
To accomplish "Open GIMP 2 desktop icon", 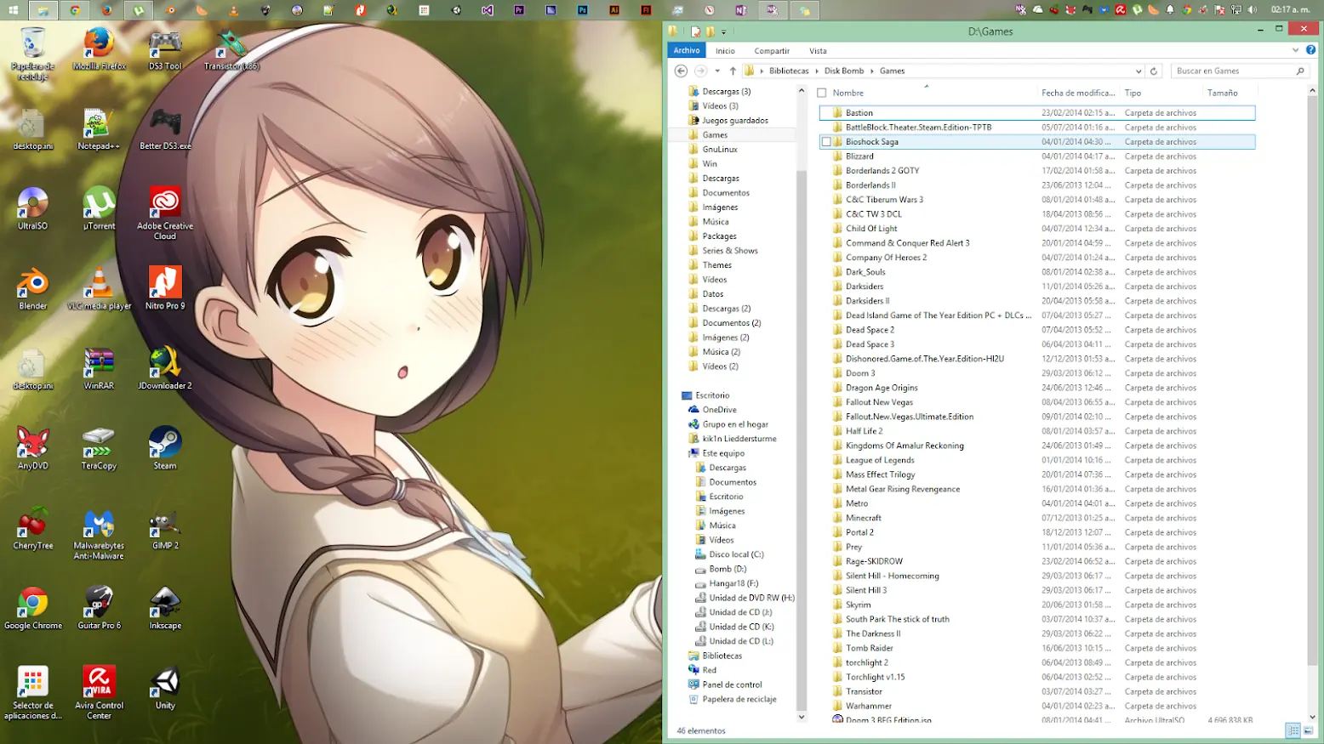I will click(x=165, y=528).
